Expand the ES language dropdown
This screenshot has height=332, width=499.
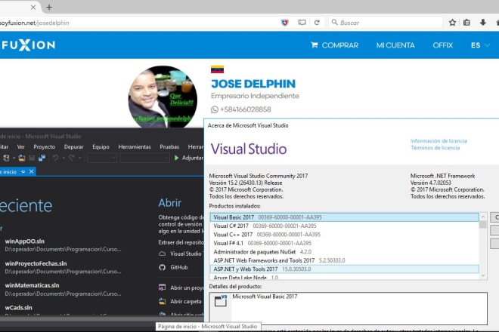click(480, 45)
